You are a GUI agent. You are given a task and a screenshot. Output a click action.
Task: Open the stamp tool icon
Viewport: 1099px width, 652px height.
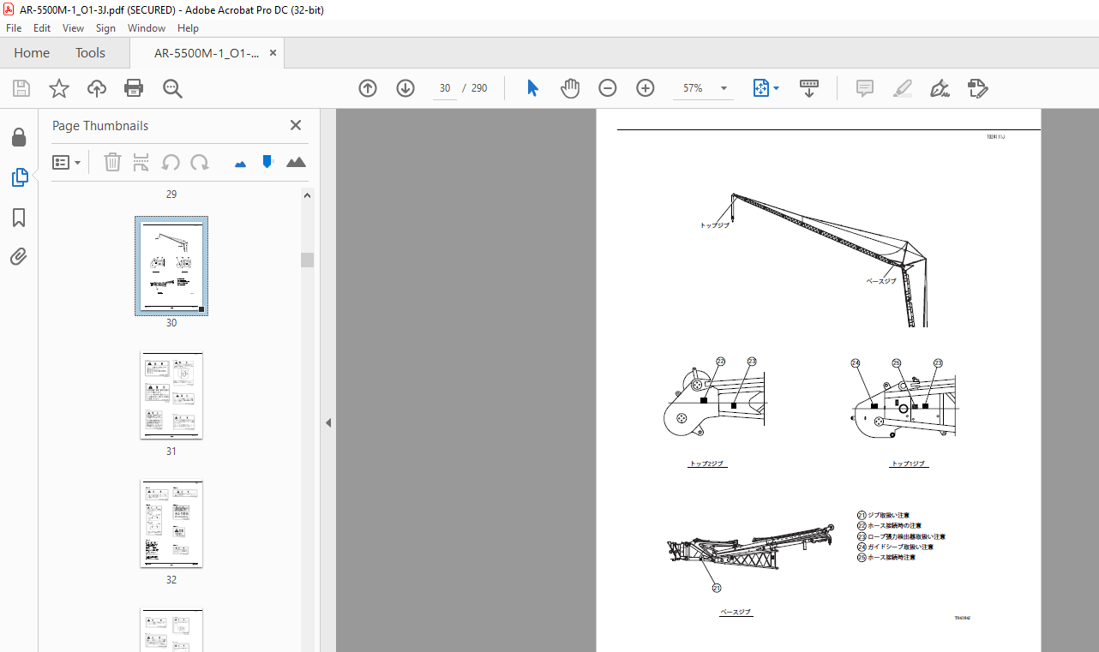click(978, 88)
